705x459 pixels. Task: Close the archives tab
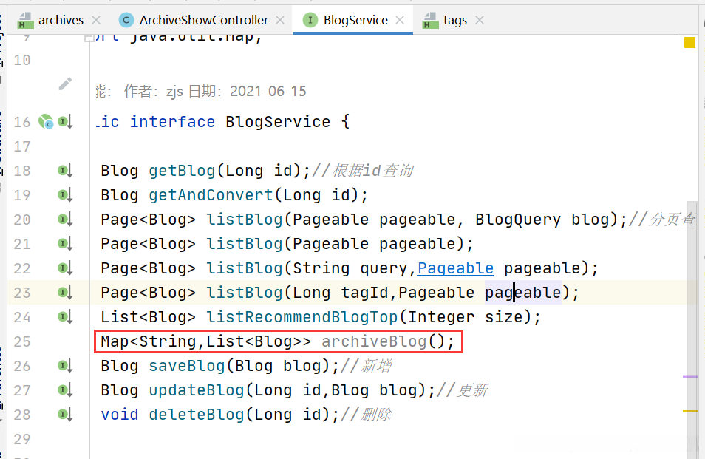point(96,20)
